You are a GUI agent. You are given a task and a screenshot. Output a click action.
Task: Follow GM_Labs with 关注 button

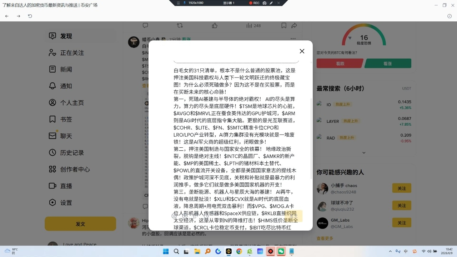(x=402, y=223)
